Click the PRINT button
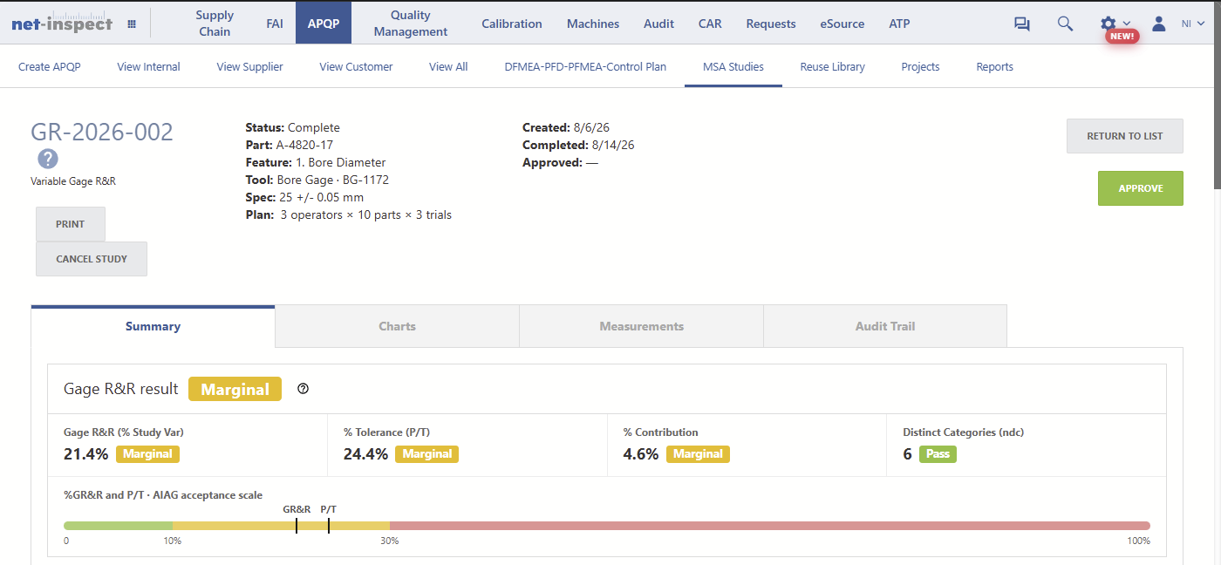Image resolution: width=1221 pixels, height=565 pixels. point(71,224)
